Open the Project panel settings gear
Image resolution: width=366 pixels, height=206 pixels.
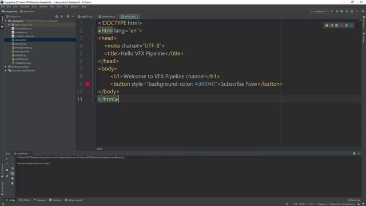pyautogui.click(x=68, y=17)
